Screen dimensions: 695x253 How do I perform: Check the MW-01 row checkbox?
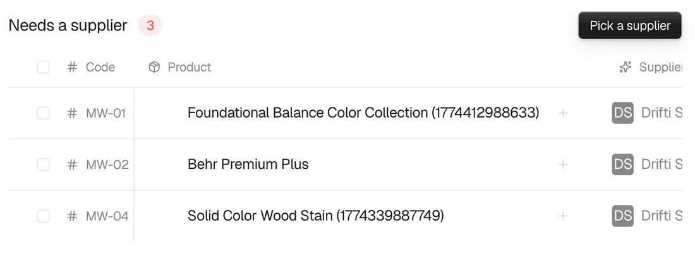click(x=43, y=113)
